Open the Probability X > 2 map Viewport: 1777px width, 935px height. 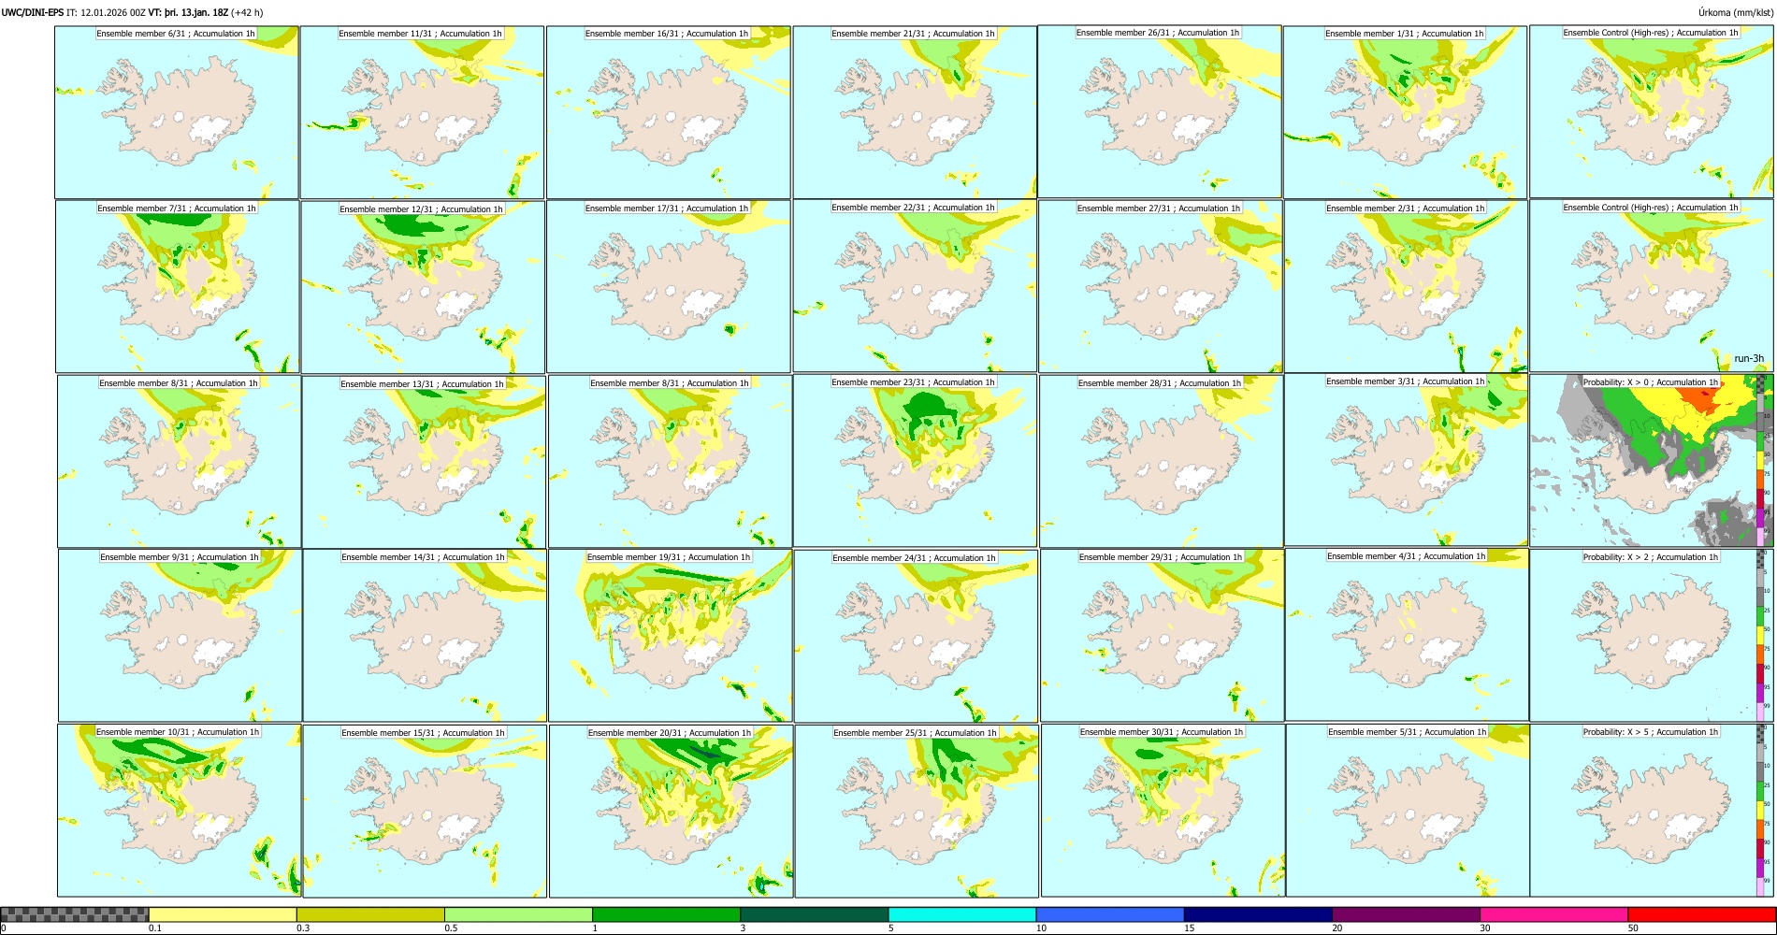[x=1651, y=635]
